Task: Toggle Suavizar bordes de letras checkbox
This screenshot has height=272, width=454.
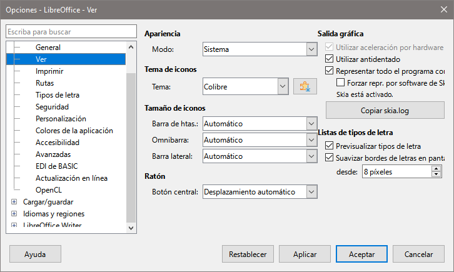Action: click(329, 158)
